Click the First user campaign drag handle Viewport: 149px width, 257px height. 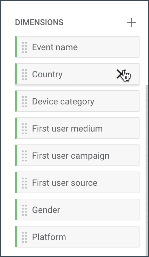(x=24, y=156)
